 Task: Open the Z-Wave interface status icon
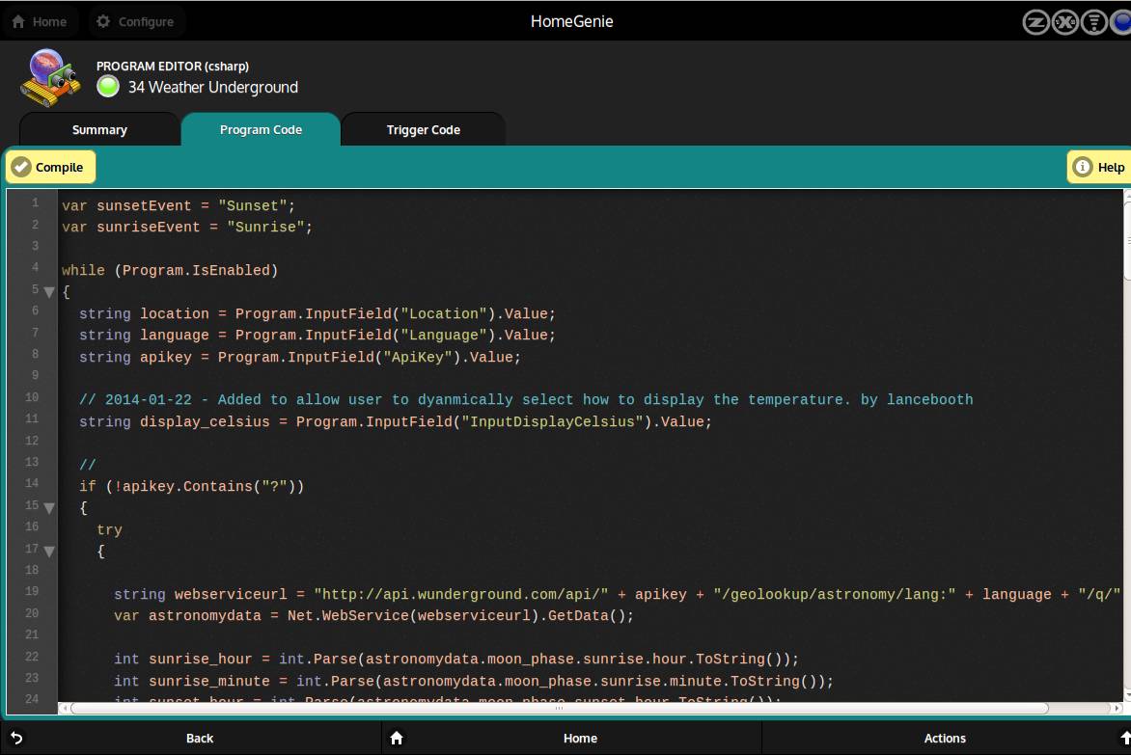pos(1035,22)
